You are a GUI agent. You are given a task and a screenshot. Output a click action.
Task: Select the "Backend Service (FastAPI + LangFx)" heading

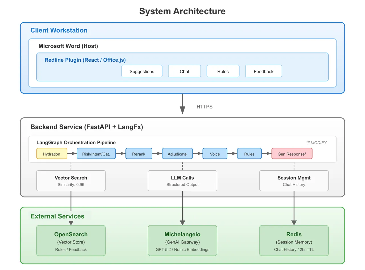click(87, 127)
